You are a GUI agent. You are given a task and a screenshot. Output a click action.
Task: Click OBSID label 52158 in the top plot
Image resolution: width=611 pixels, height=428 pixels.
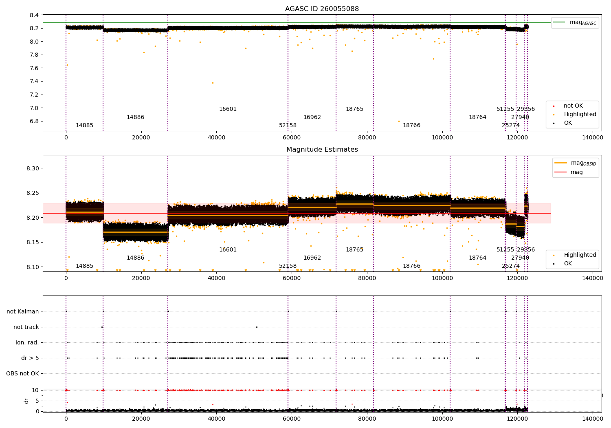[288, 126]
